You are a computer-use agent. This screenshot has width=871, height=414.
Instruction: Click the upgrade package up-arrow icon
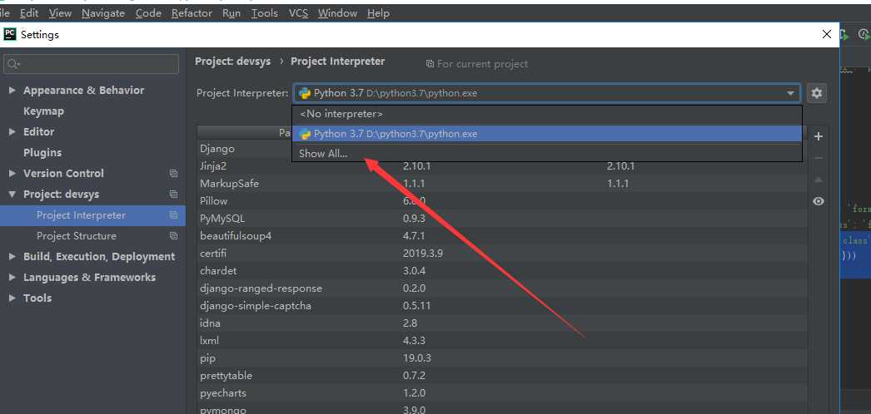pyautogui.click(x=819, y=180)
